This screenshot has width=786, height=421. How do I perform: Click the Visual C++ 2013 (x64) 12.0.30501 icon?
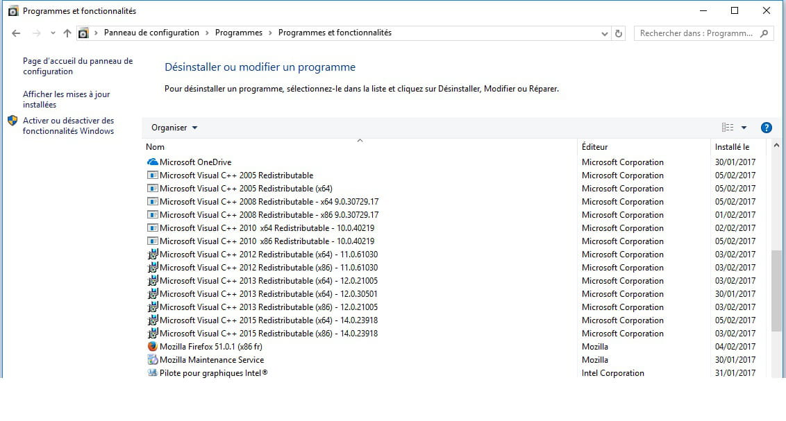[x=152, y=294]
